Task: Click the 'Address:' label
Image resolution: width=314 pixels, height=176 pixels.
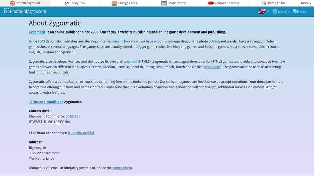Action: point(36,142)
